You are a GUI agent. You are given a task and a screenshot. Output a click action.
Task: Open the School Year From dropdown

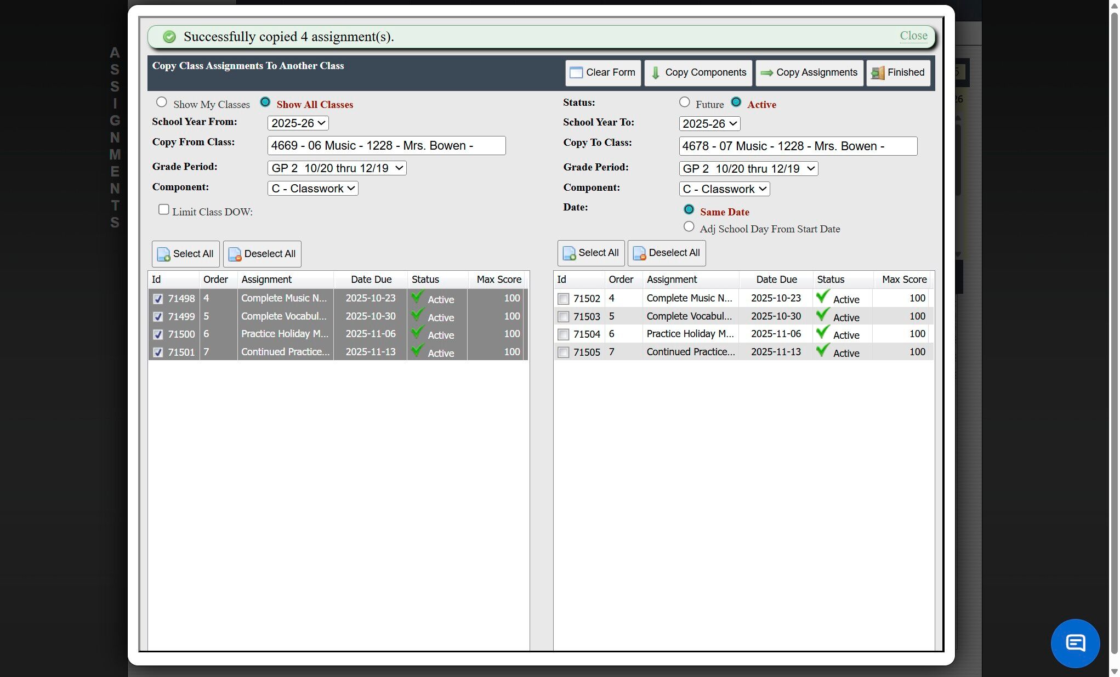pyautogui.click(x=298, y=123)
